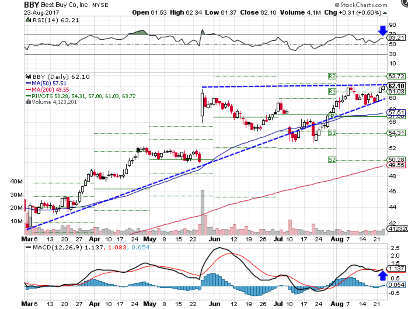408x309 pixels.
Task: Click the volume bars icon before Volume 4,123,201
Action: [x=28, y=102]
